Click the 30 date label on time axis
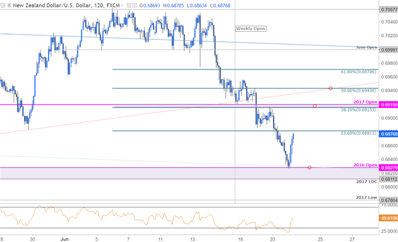 pyautogui.click(x=32, y=239)
